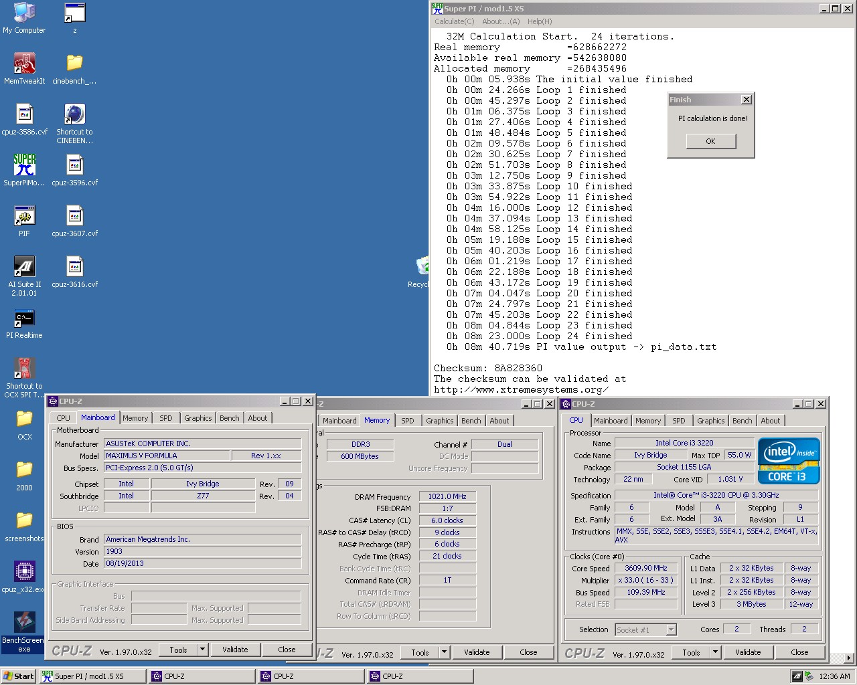Open the Shortcut to CINEBENCH icon
Screen dimensions: 857x685
pos(74,124)
